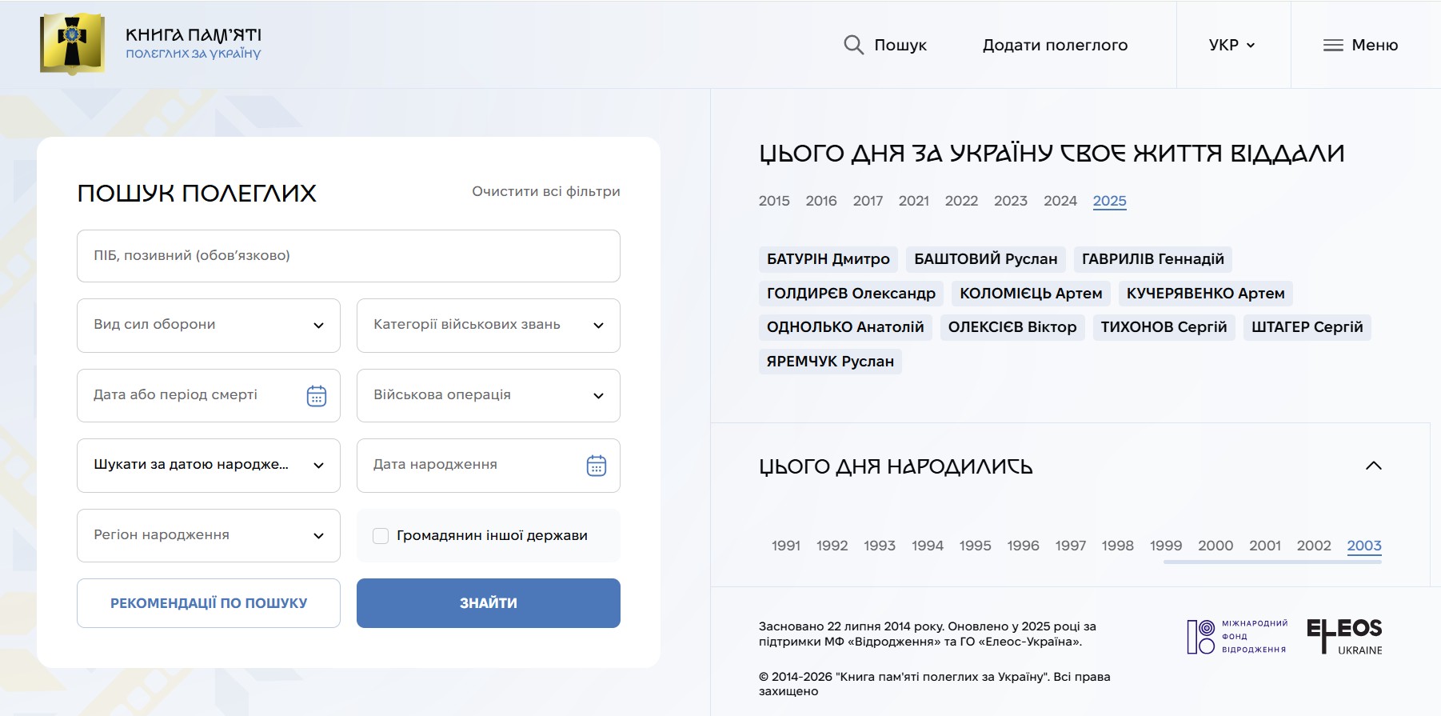Image resolution: width=1441 pixels, height=716 pixels.
Task: Choose birth year 1999
Action: tap(1166, 546)
